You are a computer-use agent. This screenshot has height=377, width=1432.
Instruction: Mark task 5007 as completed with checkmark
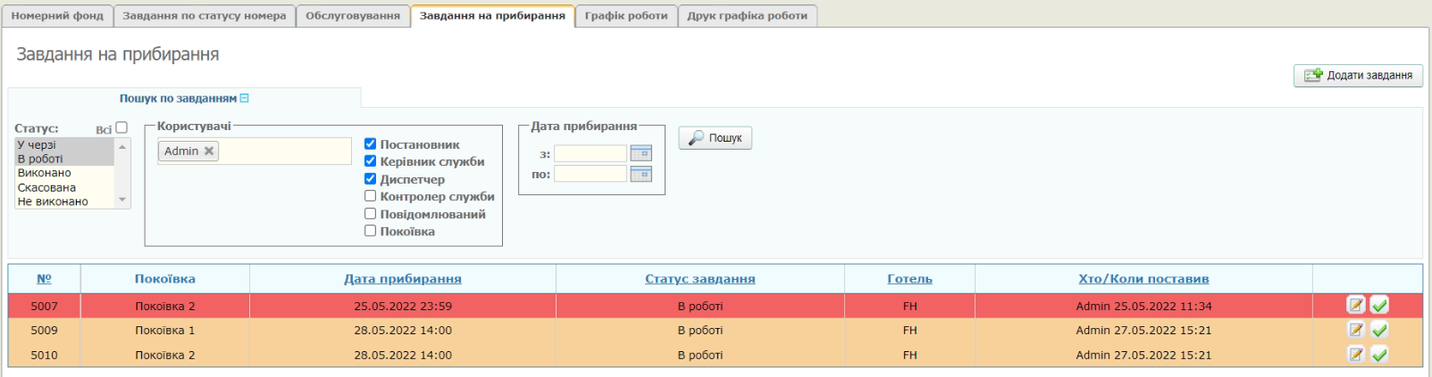coord(1379,306)
